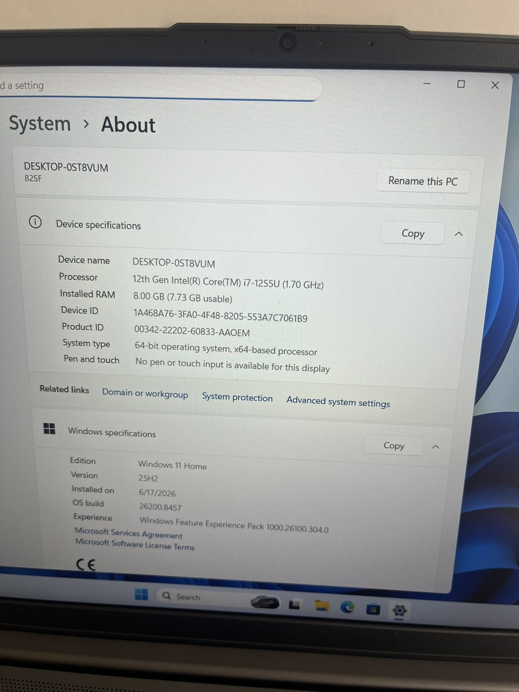Click the 82SF model text under PC name

33,178
